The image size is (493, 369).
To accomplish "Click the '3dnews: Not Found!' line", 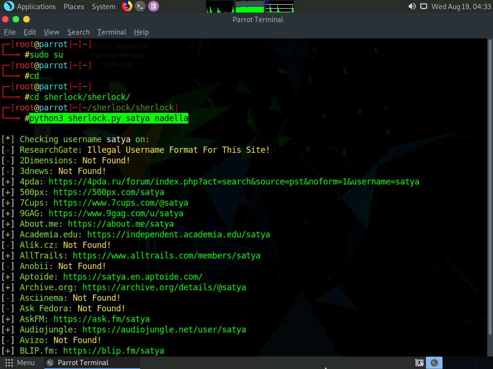I will click(x=54, y=171).
